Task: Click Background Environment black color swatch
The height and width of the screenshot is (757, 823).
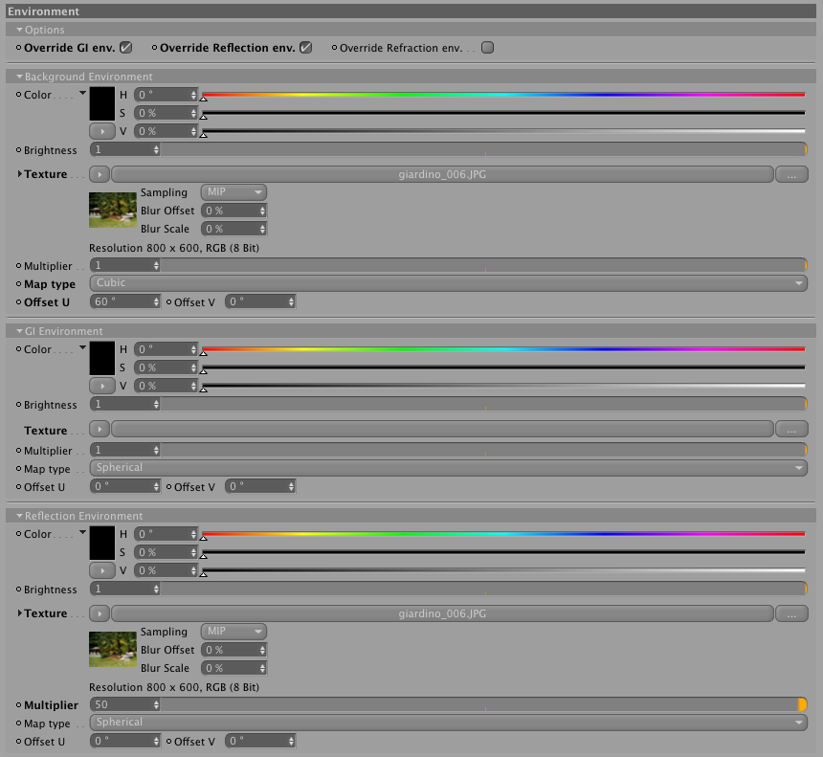Action: click(x=102, y=104)
